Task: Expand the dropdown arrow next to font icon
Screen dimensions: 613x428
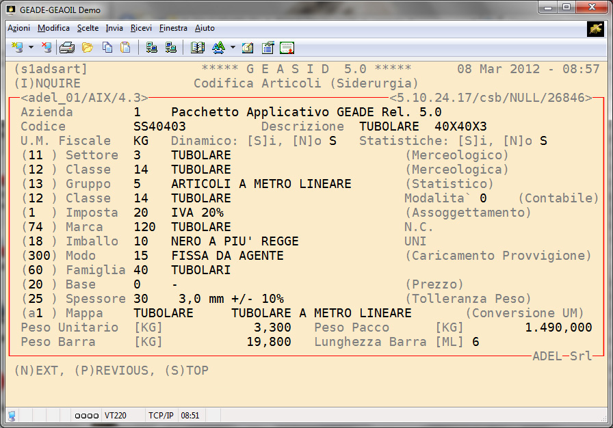Action: click(x=233, y=48)
